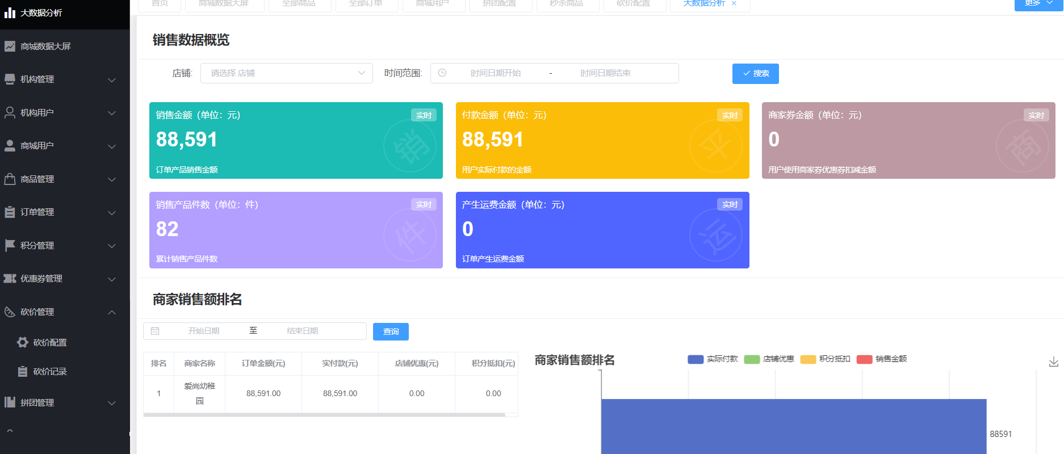
Task: Open the 砍价配置 submenu item label
Action: click(50, 343)
